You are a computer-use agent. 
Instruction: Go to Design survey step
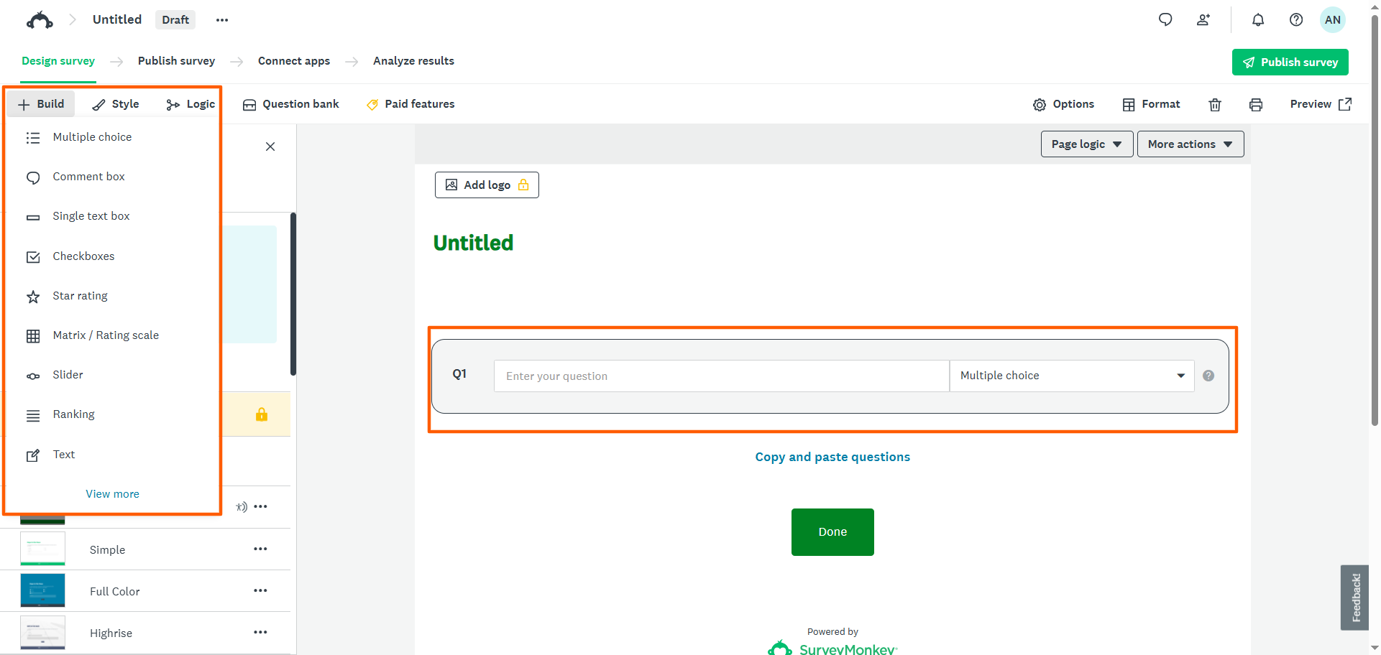pos(58,61)
